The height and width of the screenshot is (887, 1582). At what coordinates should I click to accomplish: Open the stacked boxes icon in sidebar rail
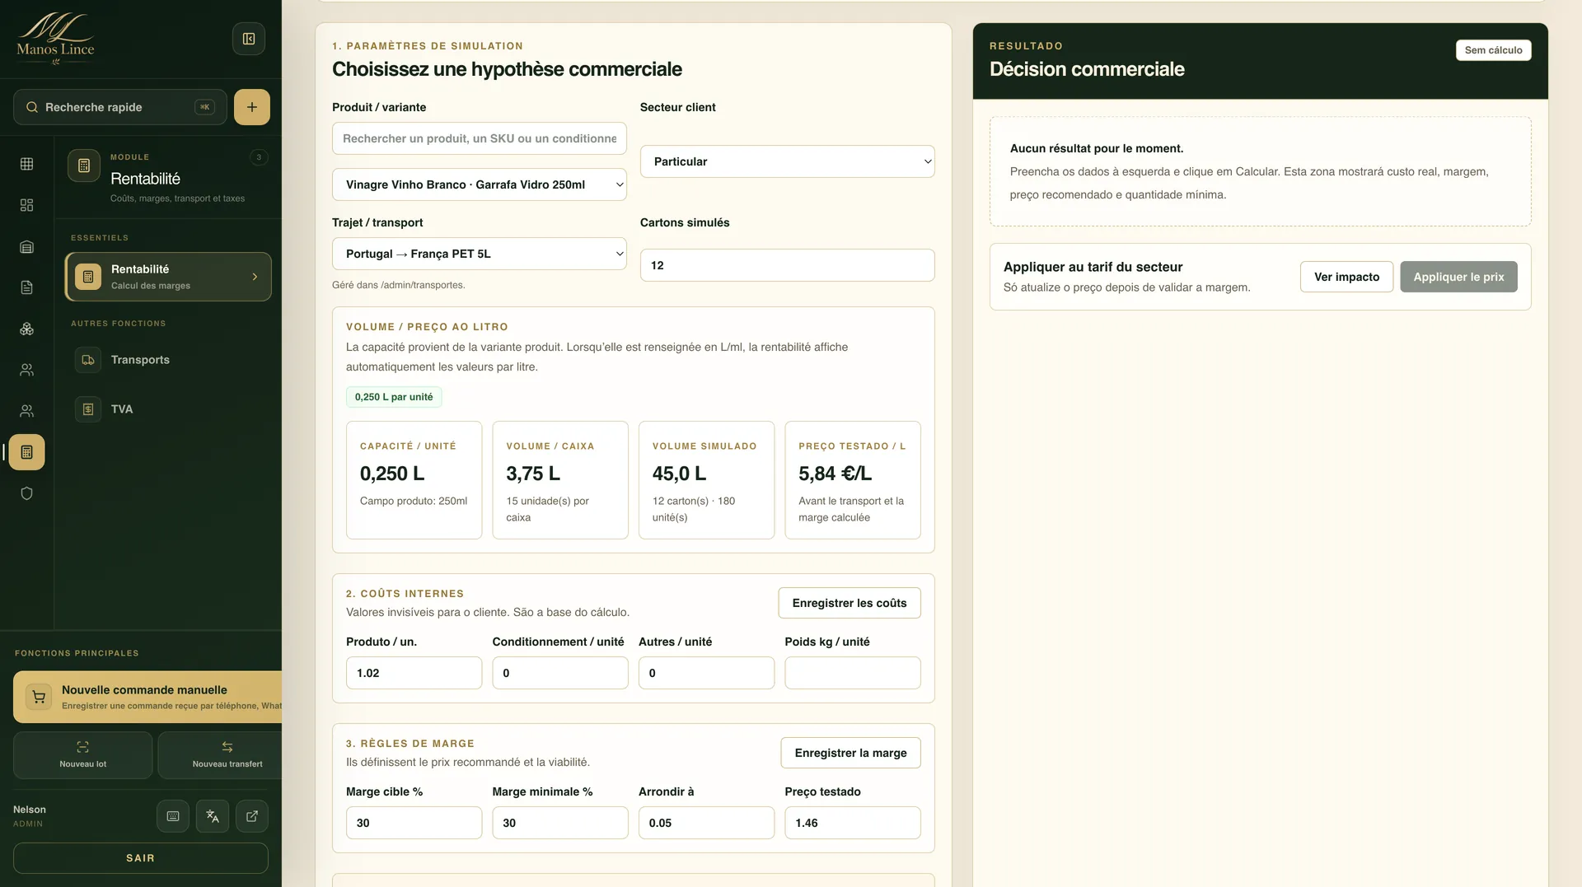pos(26,329)
